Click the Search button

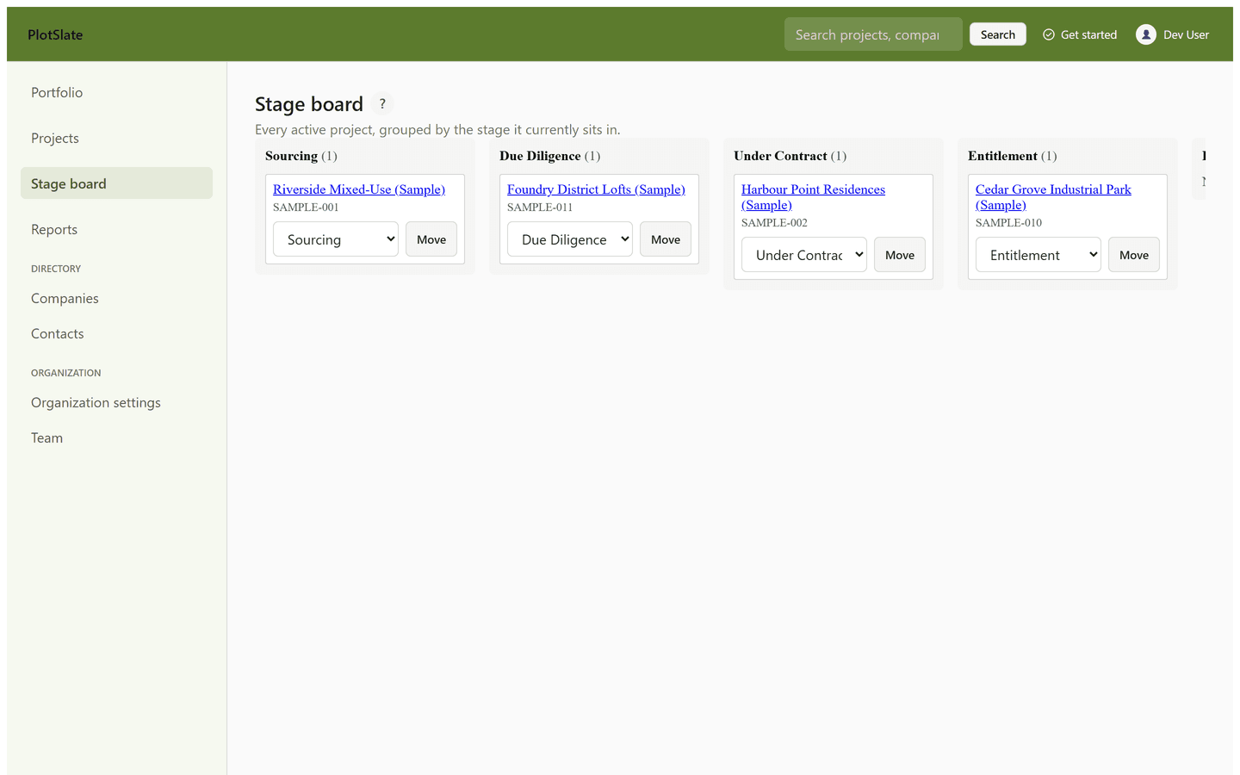tap(998, 34)
